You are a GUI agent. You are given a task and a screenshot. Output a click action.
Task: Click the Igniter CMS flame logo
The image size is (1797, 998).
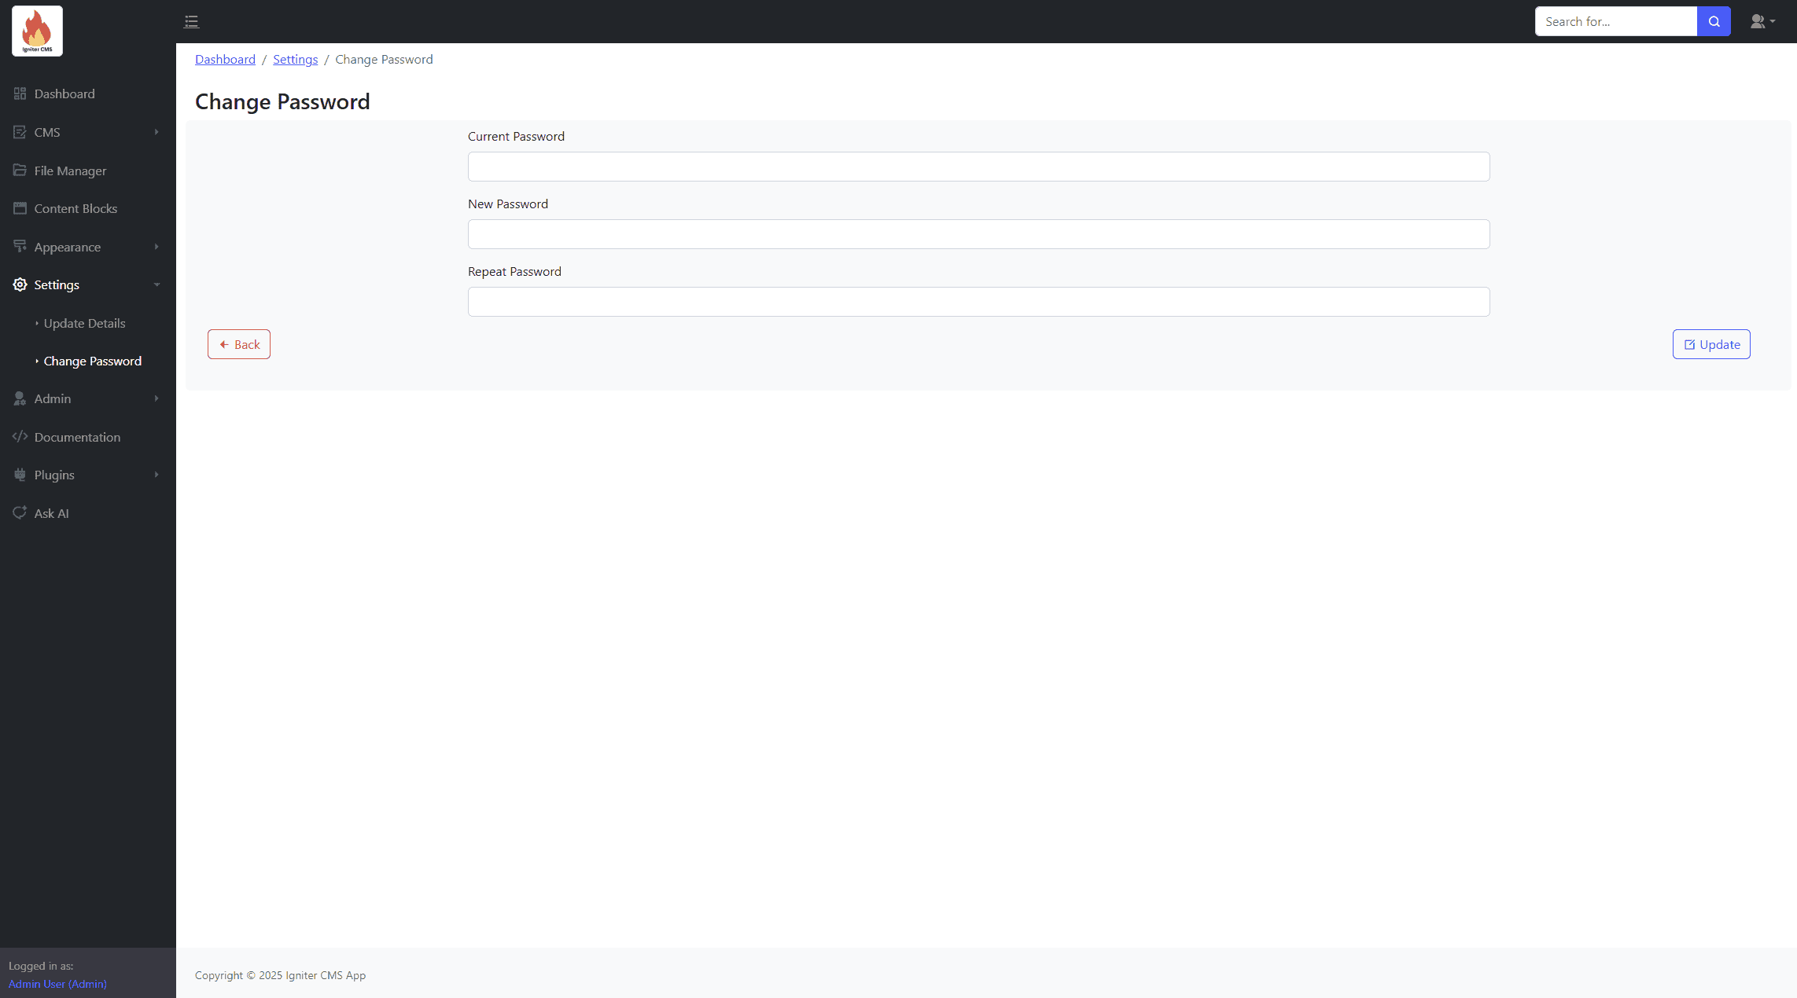(37, 31)
